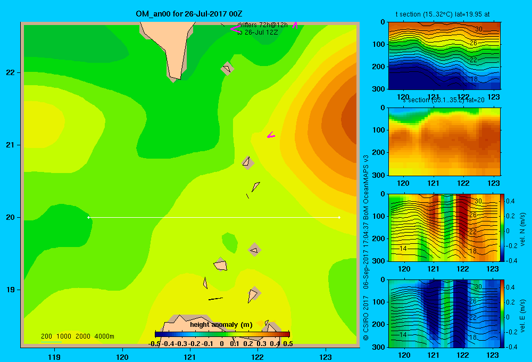Image resolution: width=532 pixels, height=362 pixels.
Task: Click the "to 26-Jul 12Z" label
Action: coord(257,32)
